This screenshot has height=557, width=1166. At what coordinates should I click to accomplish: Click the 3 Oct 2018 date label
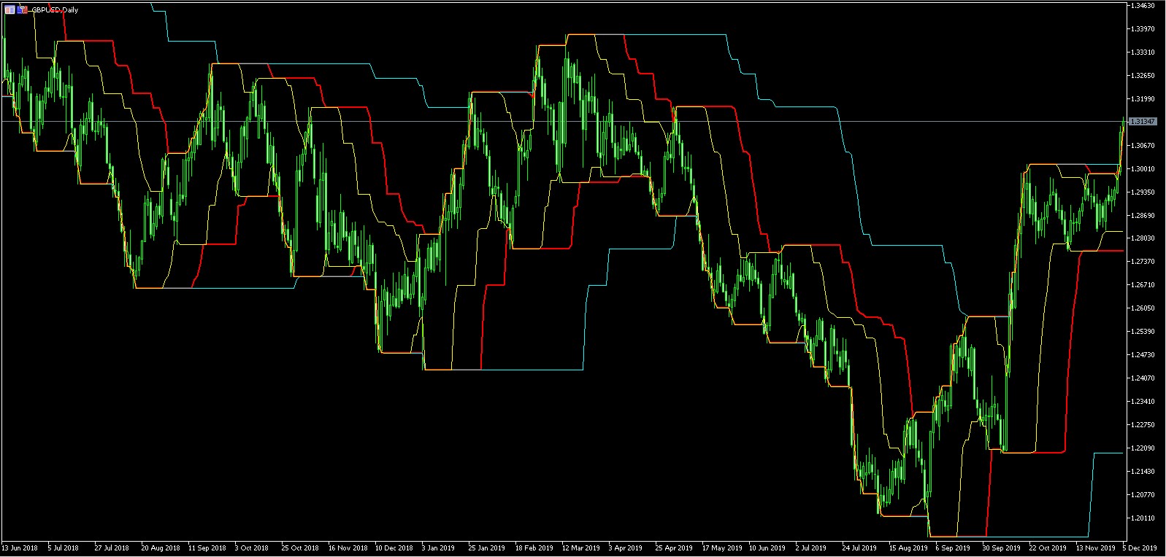(252, 548)
